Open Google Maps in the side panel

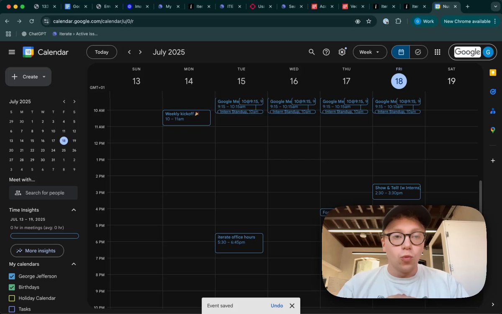[x=493, y=130]
